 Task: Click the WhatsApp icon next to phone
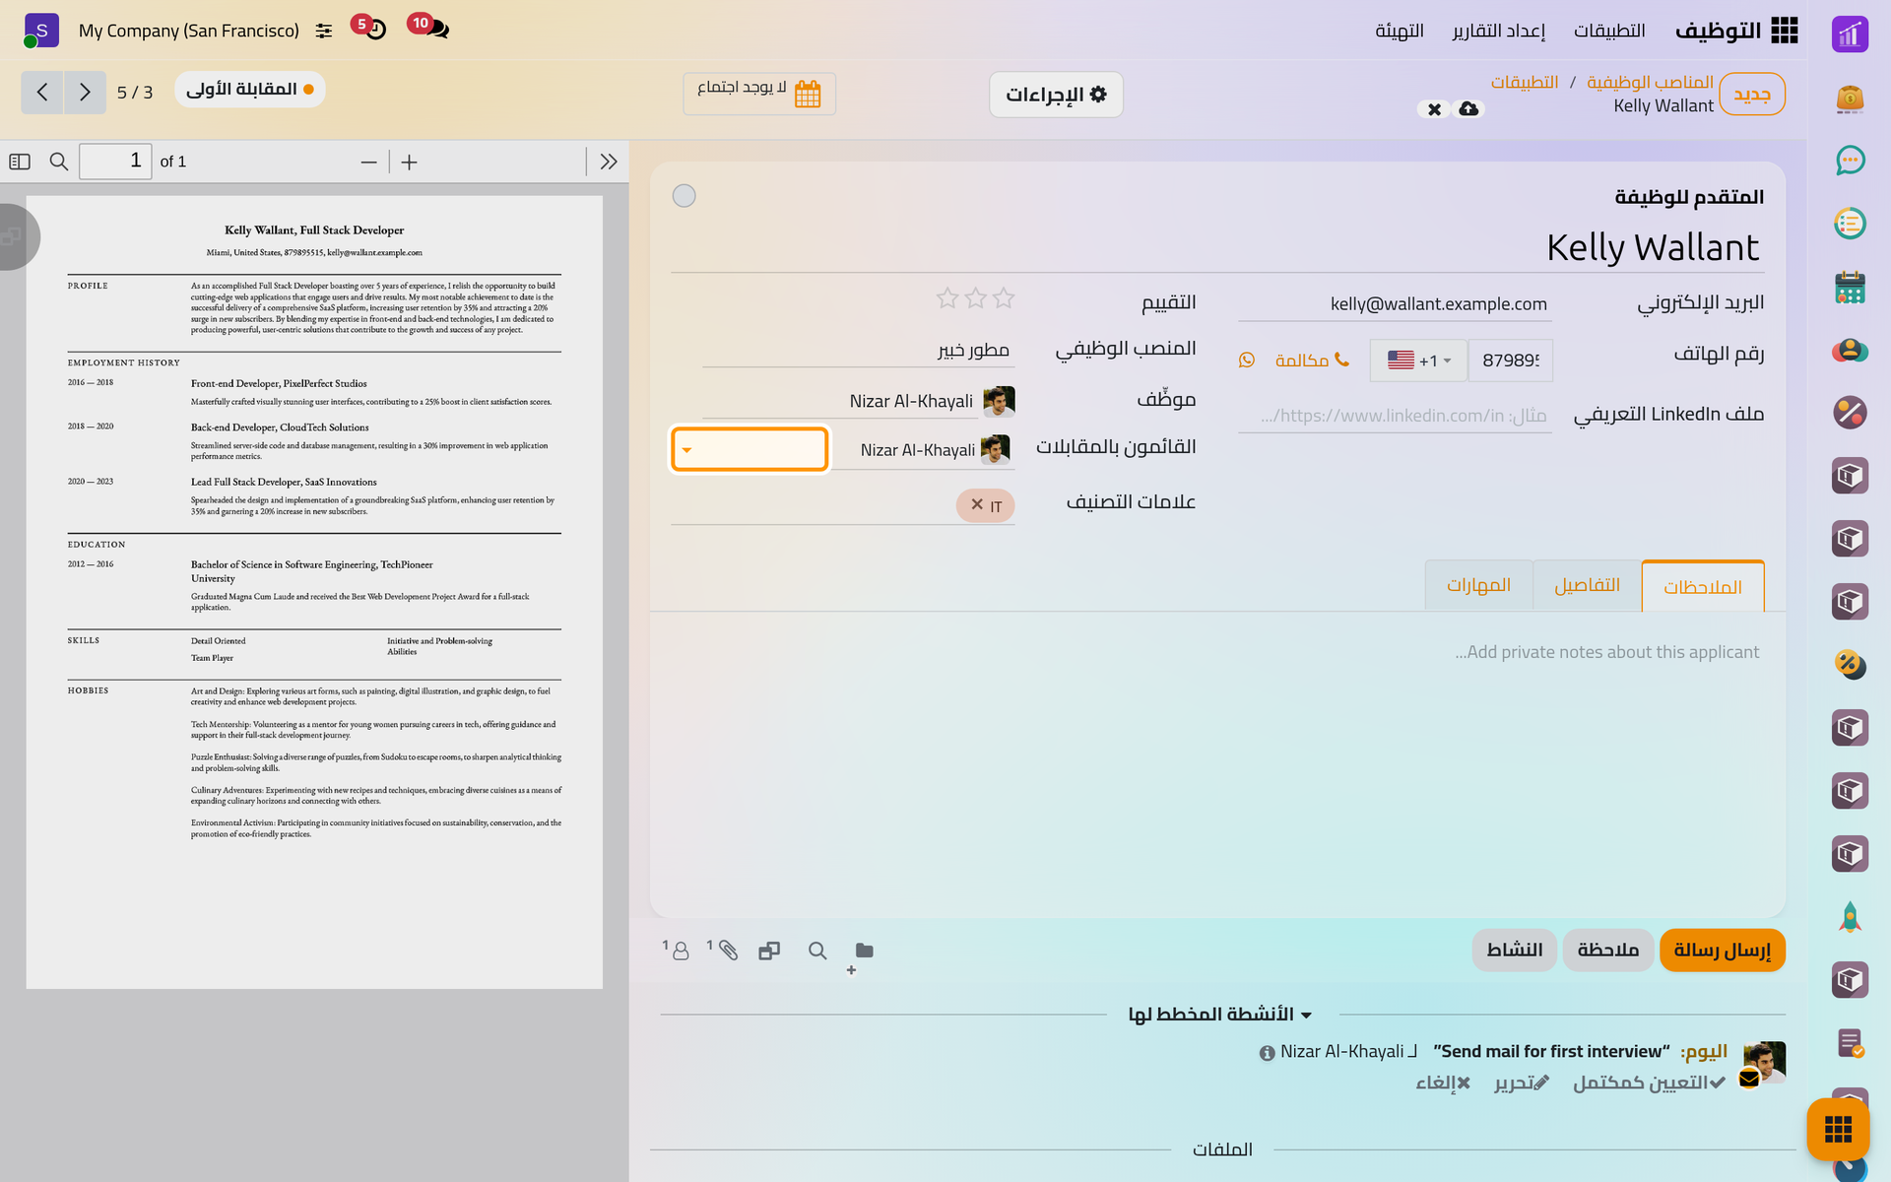[x=1247, y=361]
